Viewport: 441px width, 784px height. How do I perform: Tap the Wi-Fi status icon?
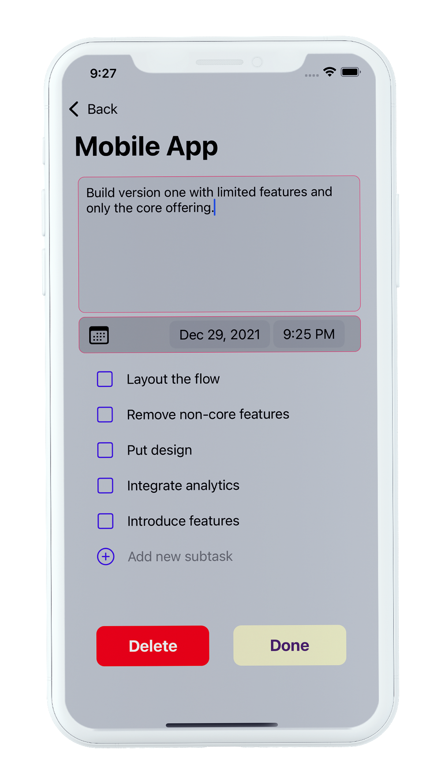pos(329,72)
